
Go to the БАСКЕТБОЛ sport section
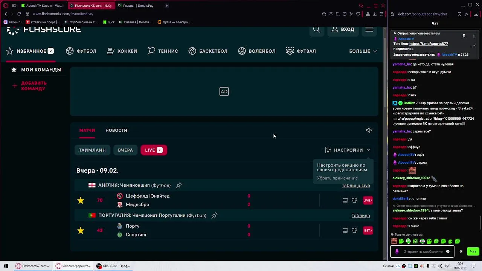[x=208, y=51]
